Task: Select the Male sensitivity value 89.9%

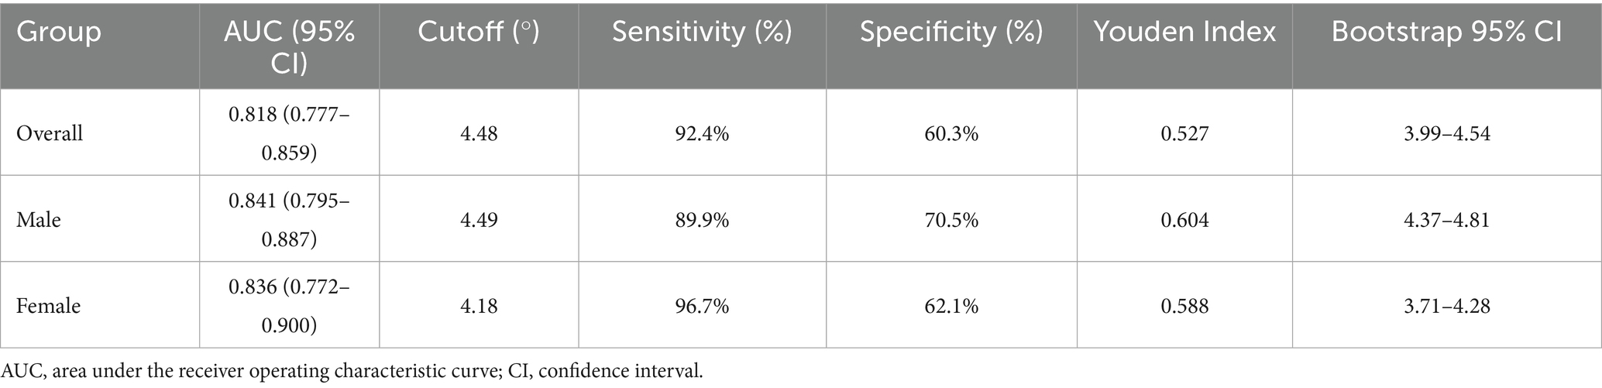Action: (x=702, y=220)
